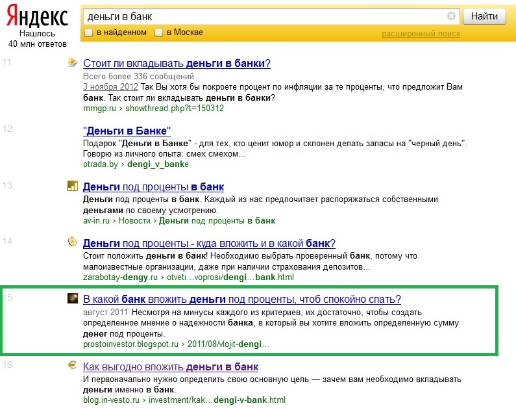Click 'showthread.php?t=150312' URL path
516x410 pixels.
pyautogui.click(x=175, y=109)
